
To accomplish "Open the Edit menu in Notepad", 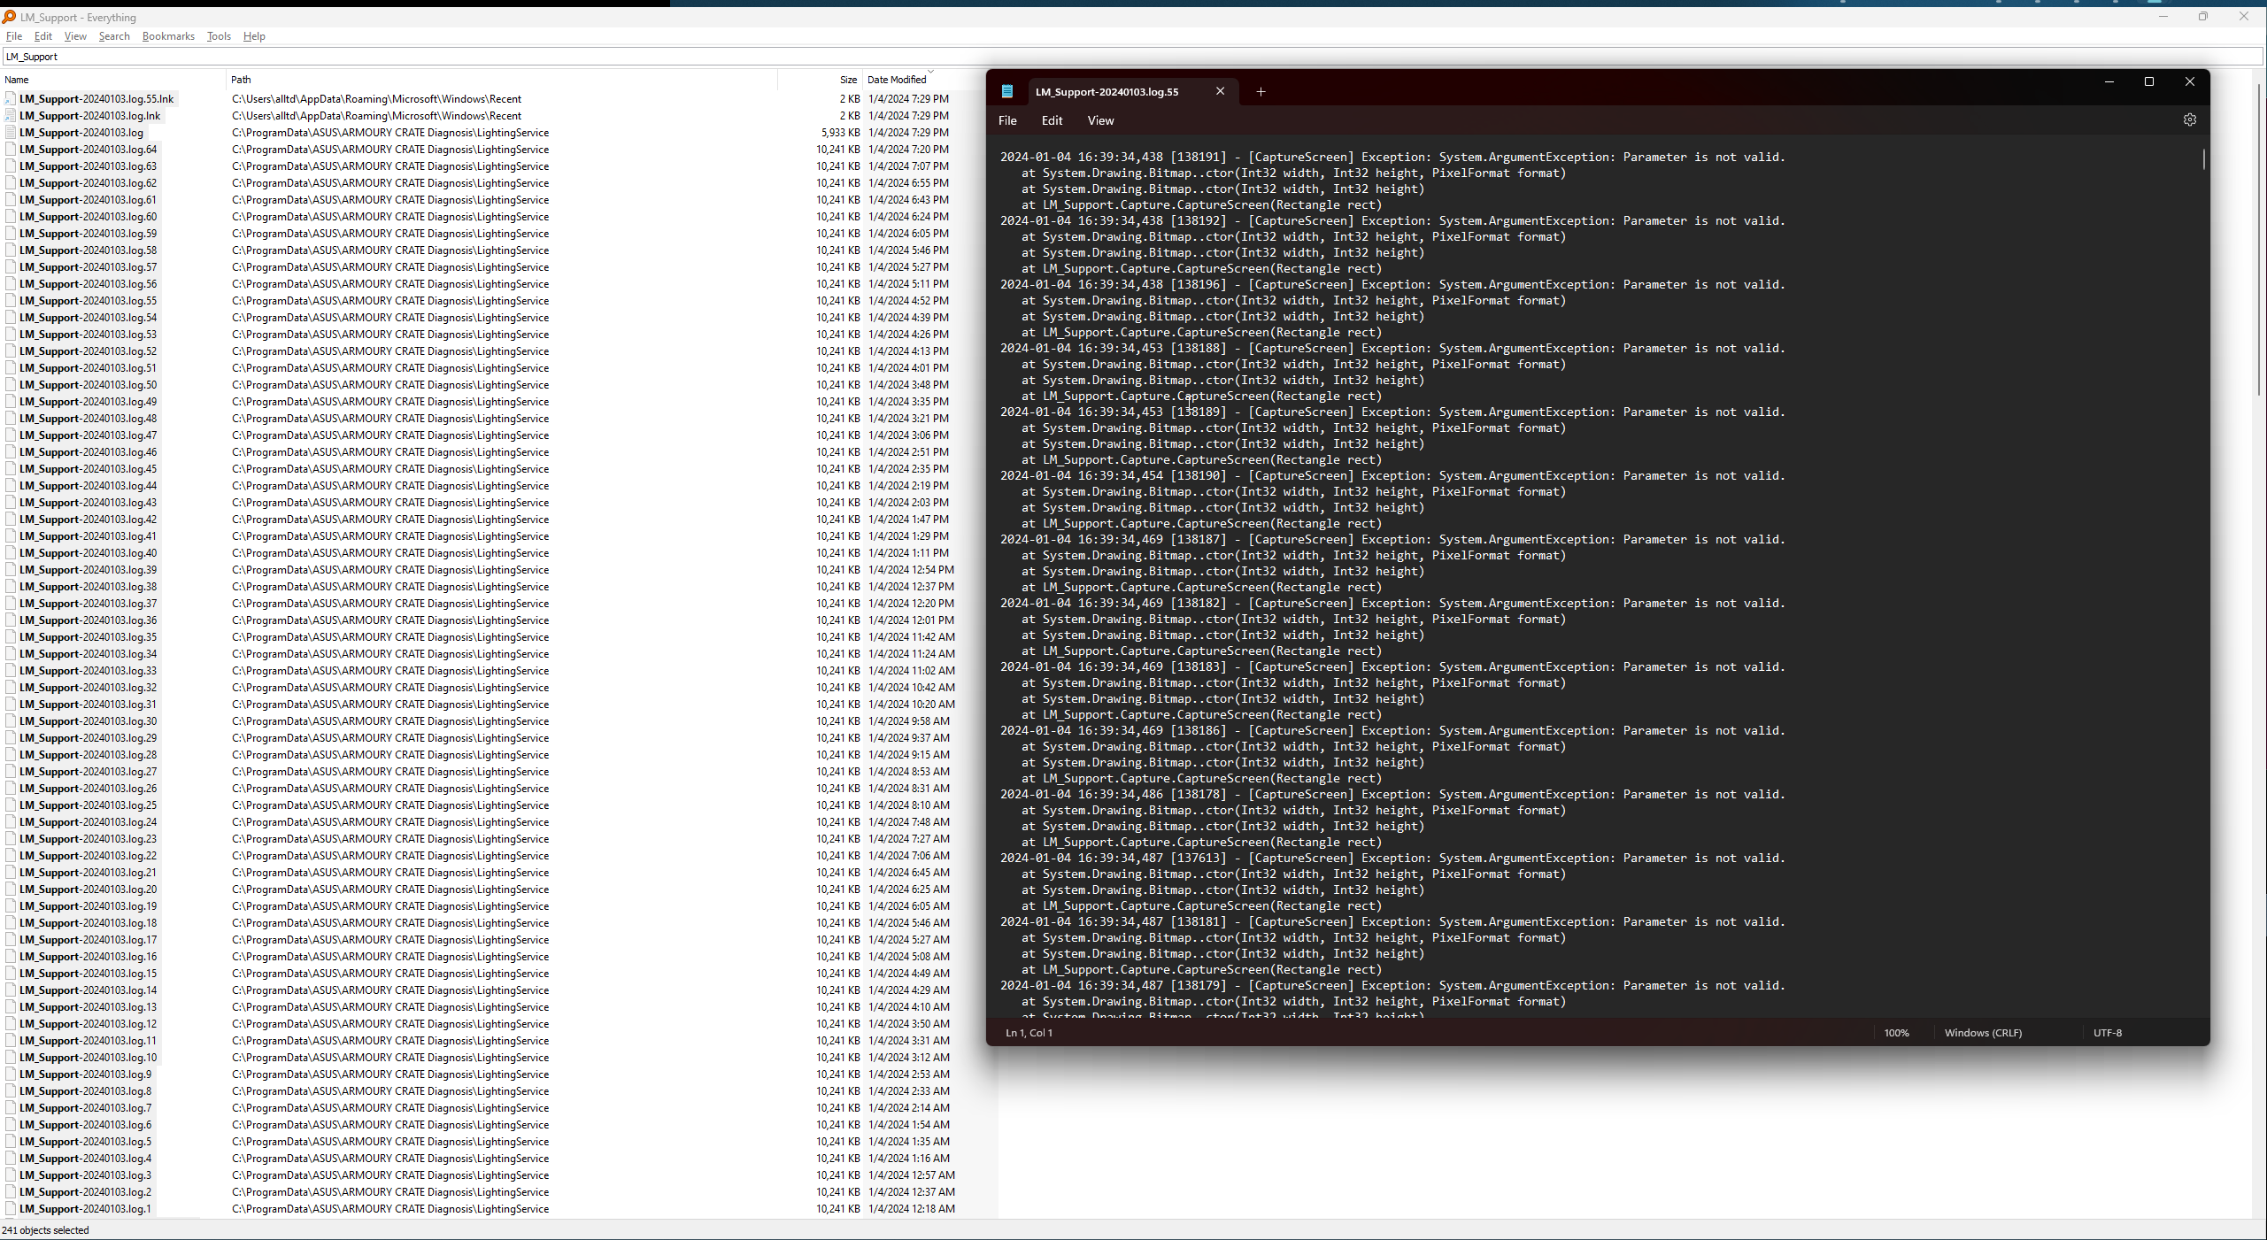I will pos(1050,120).
